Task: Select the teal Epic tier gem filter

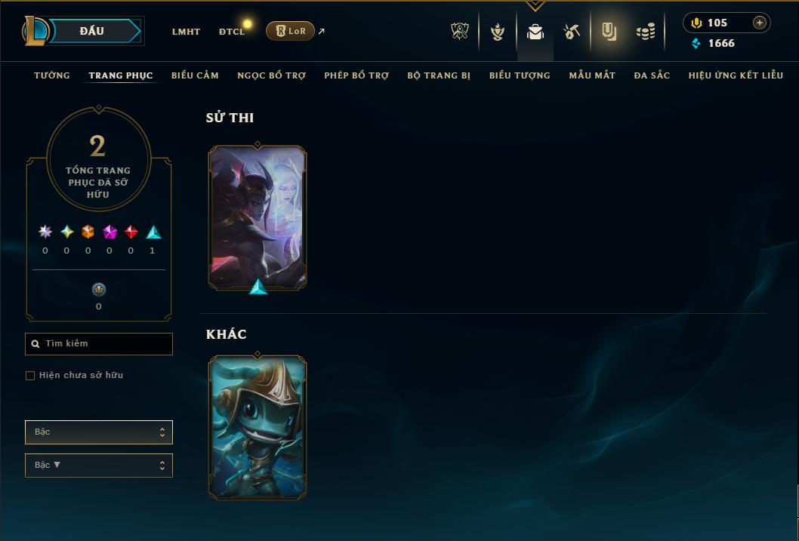Action: point(153,232)
